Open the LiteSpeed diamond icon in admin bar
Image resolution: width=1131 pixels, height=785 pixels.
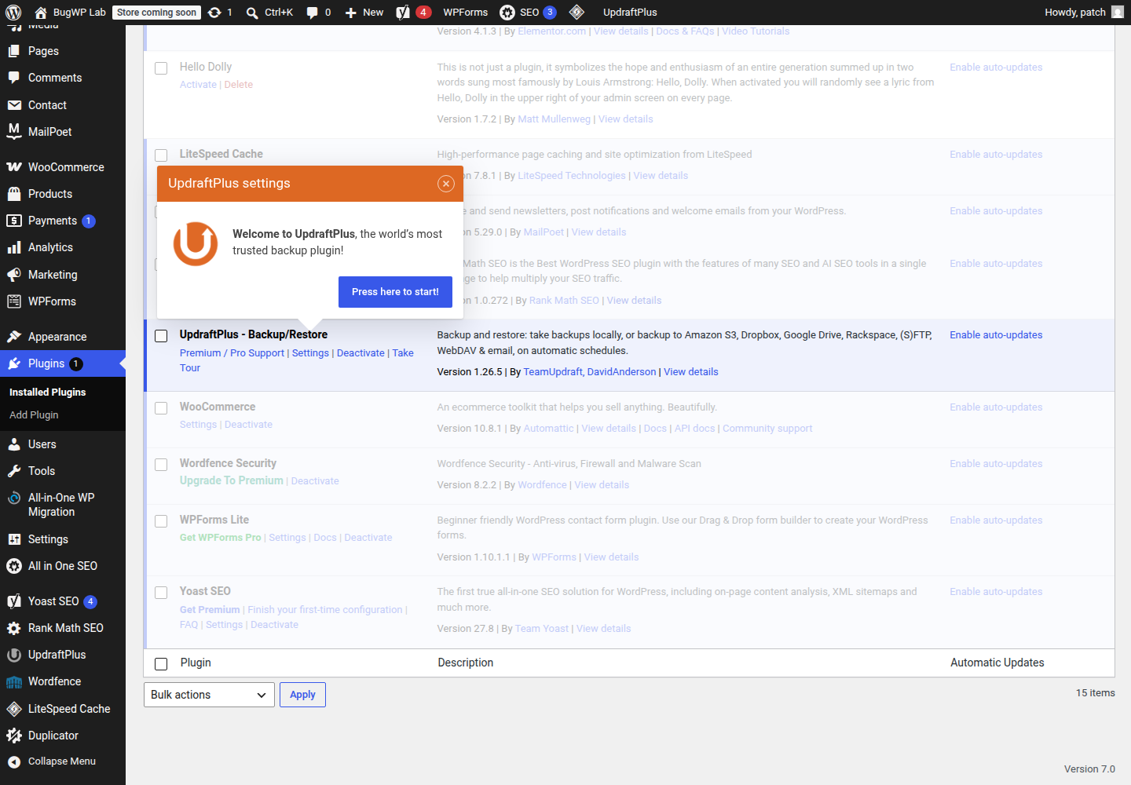coord(576,13)
